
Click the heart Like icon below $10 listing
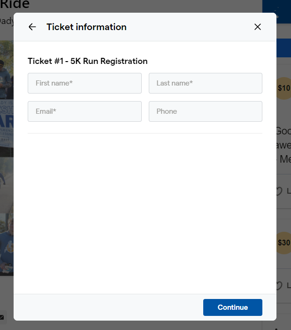(279, 191)
